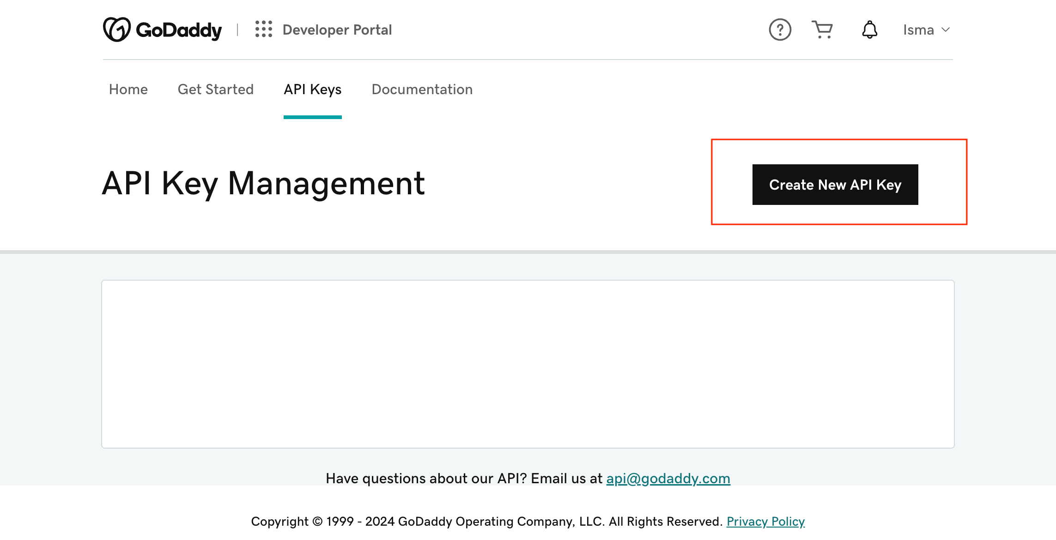This screenshot has width=1056, height=540.
Task: View the shopping cart
Action: pyautogui.click(x=822, y=30)
